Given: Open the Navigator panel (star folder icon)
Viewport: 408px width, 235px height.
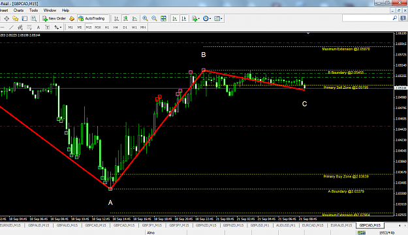Looking at the screenshot, I should [x=16, y=18].
